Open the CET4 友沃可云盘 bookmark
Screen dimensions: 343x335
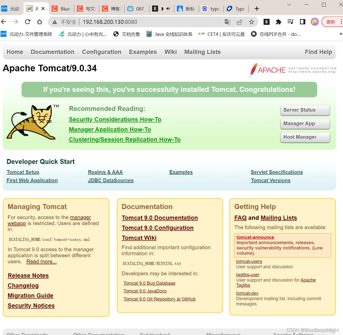point(222,34)
